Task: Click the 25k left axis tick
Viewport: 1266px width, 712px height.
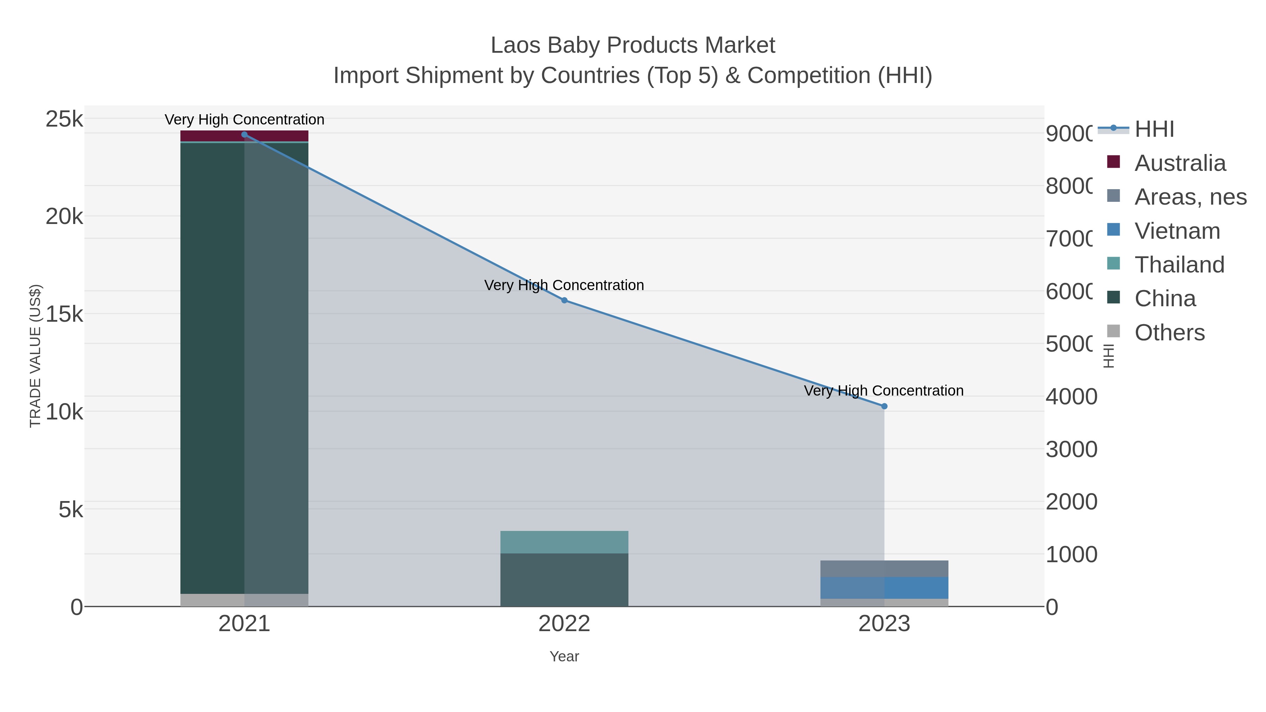Action: pos(64,119)
